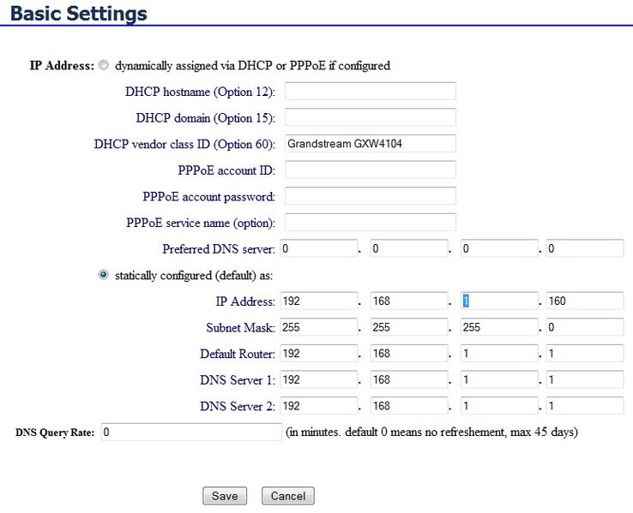The image size is (633, 513).
Task: Focus the PPPoE account password field
Action: tap(370, 196)
